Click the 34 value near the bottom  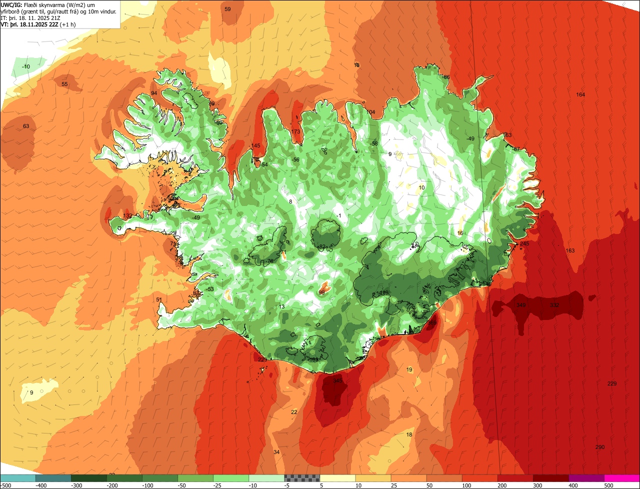pos(276,452)
